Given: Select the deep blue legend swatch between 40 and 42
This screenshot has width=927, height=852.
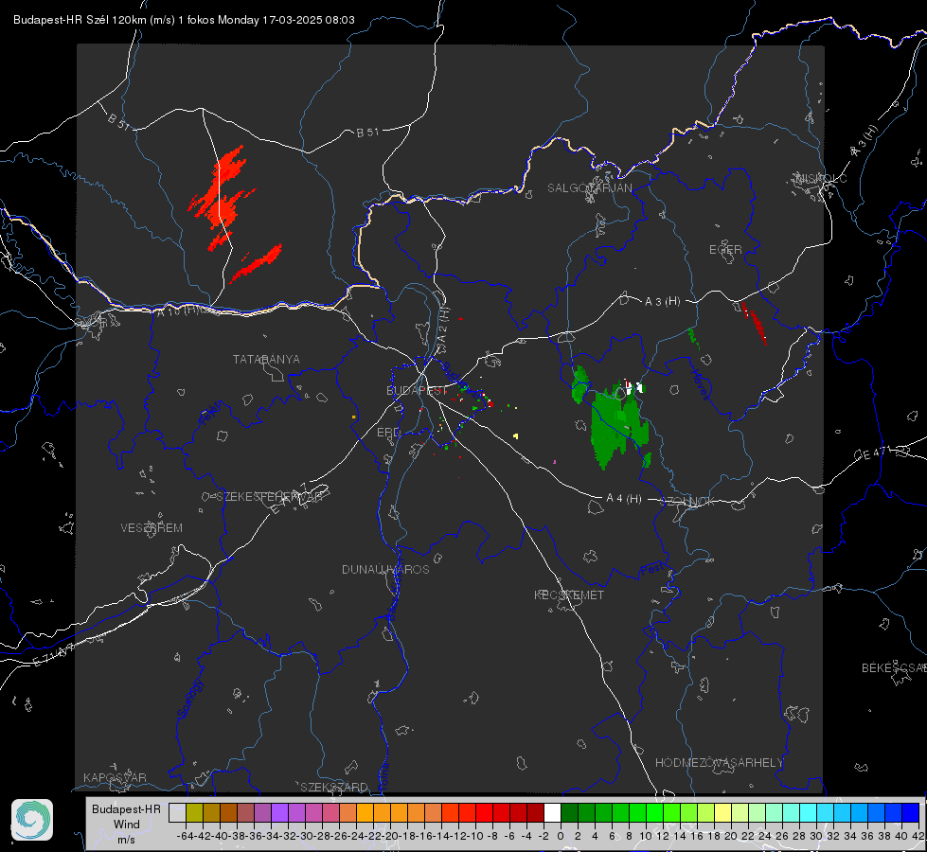Looking at the screenshot, I should tap(911, 812).
